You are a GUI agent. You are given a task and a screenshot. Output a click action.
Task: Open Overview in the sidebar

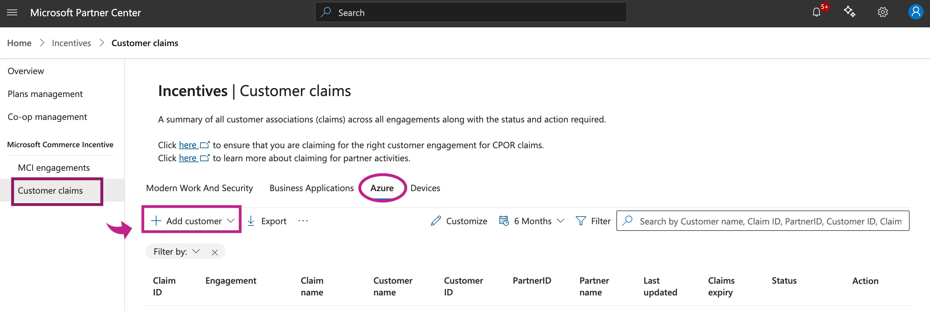click(x=25, y=71)
